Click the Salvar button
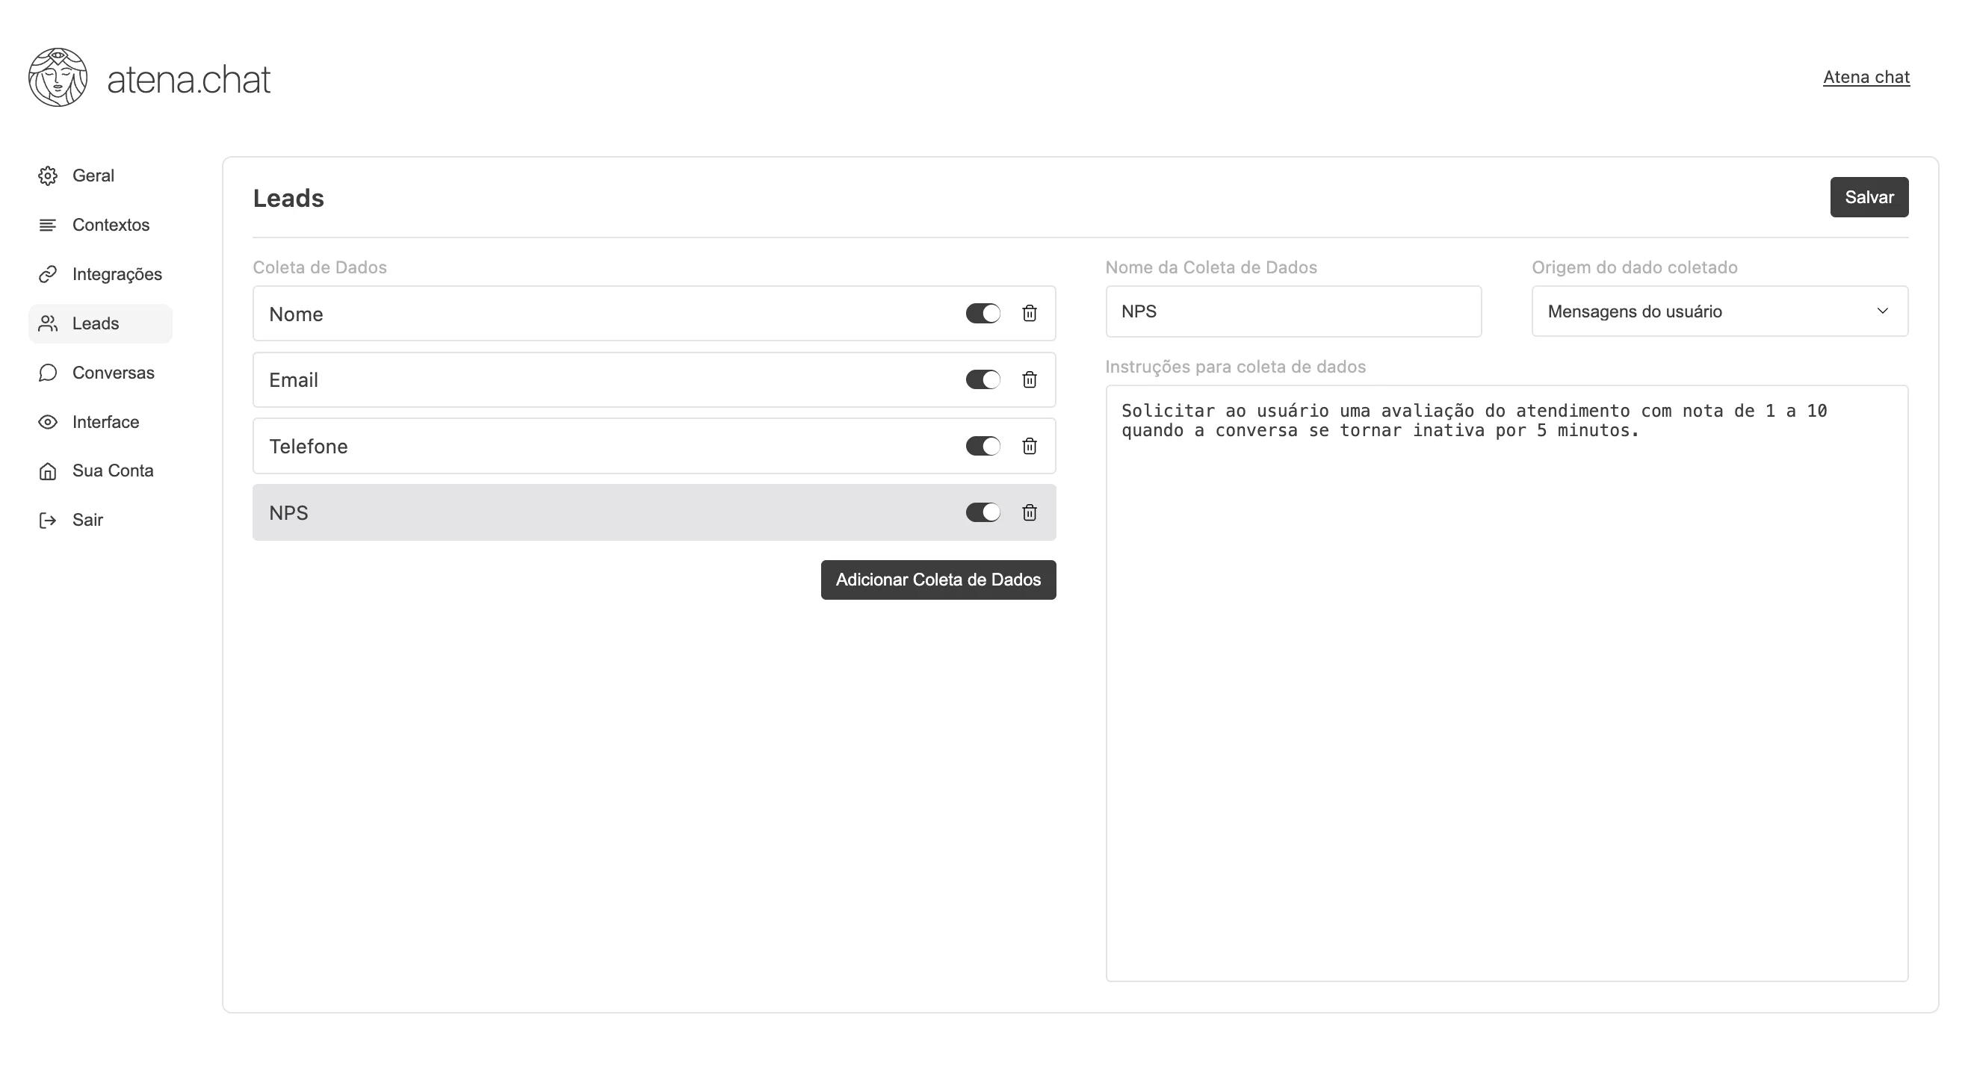This screenshot has width=1968, height=1071. click(x=1869, y=197)
